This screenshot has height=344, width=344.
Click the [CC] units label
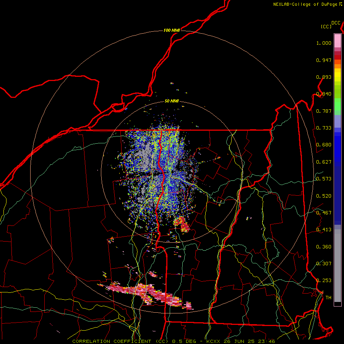(326, 26)
